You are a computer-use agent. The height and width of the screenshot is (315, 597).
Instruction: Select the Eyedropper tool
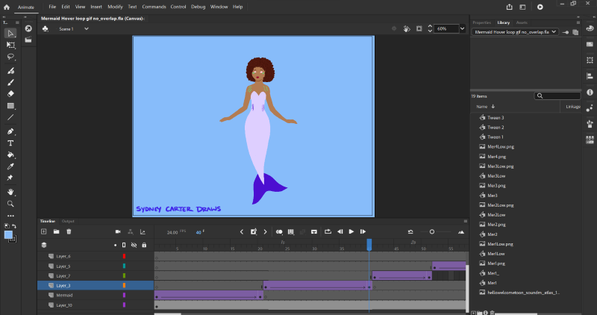pyautogui.click(x=10, y=166)
